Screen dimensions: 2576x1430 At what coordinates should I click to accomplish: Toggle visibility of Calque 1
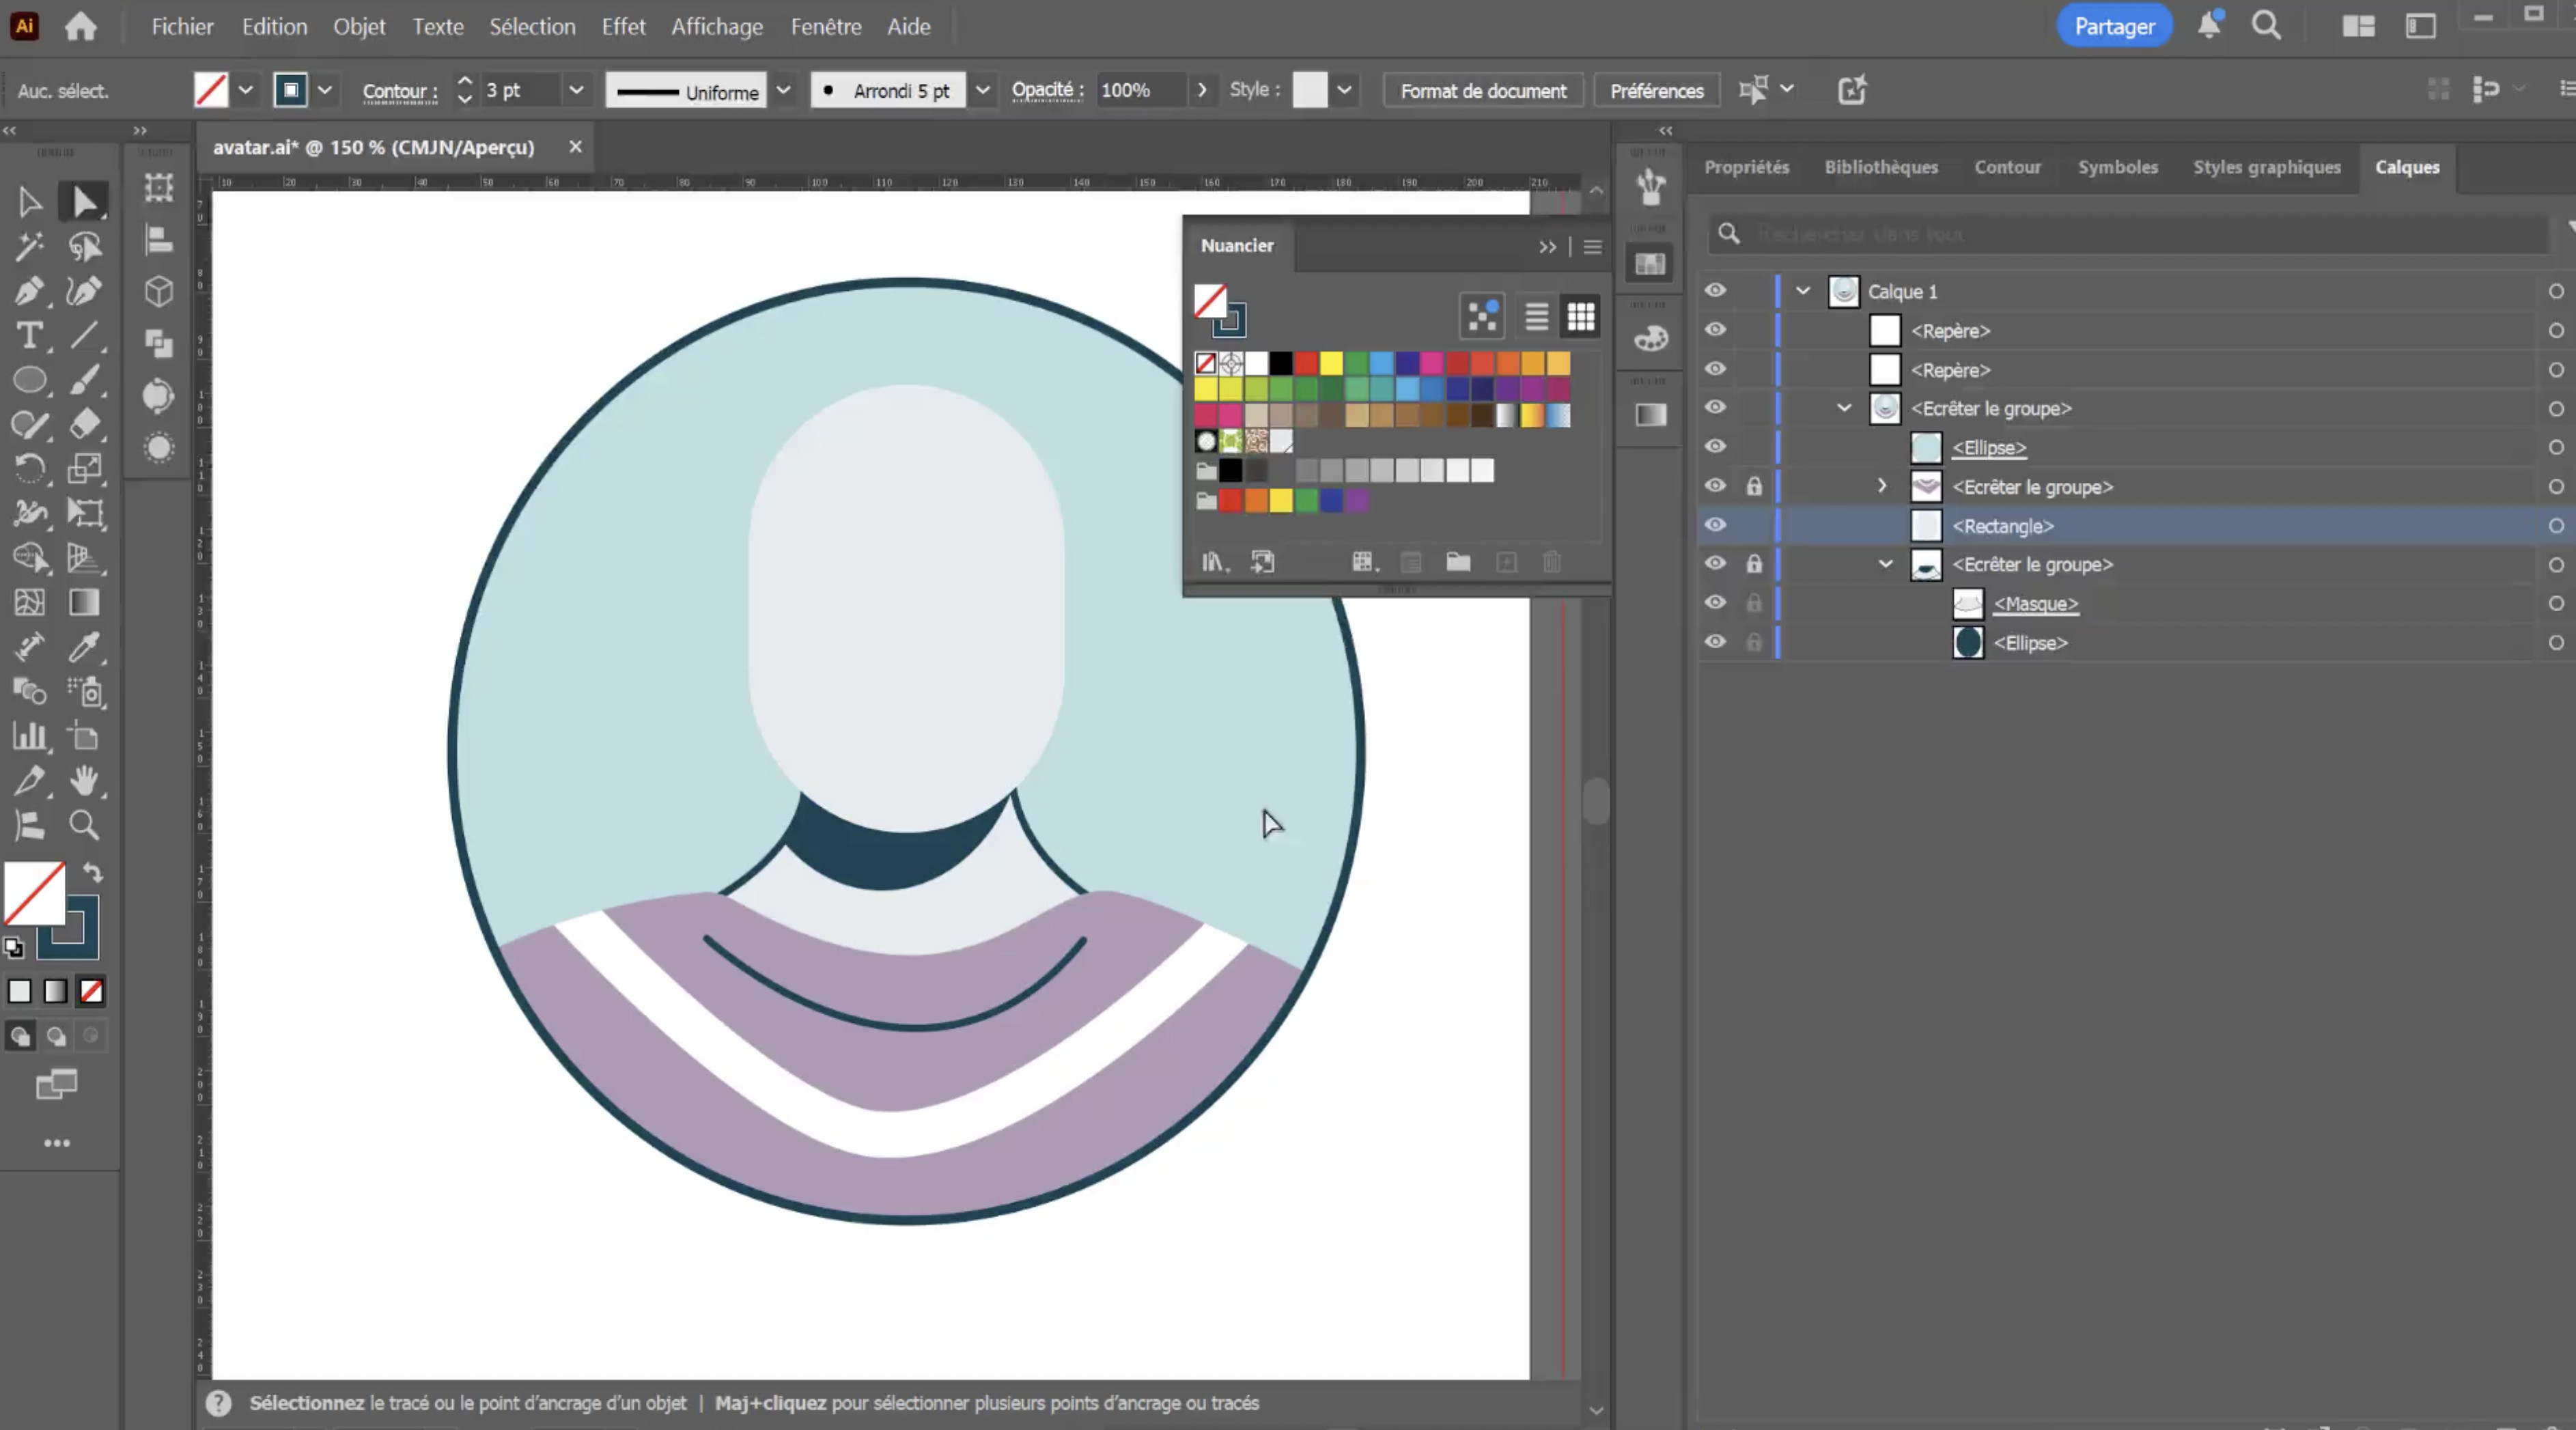point(1715,291)
